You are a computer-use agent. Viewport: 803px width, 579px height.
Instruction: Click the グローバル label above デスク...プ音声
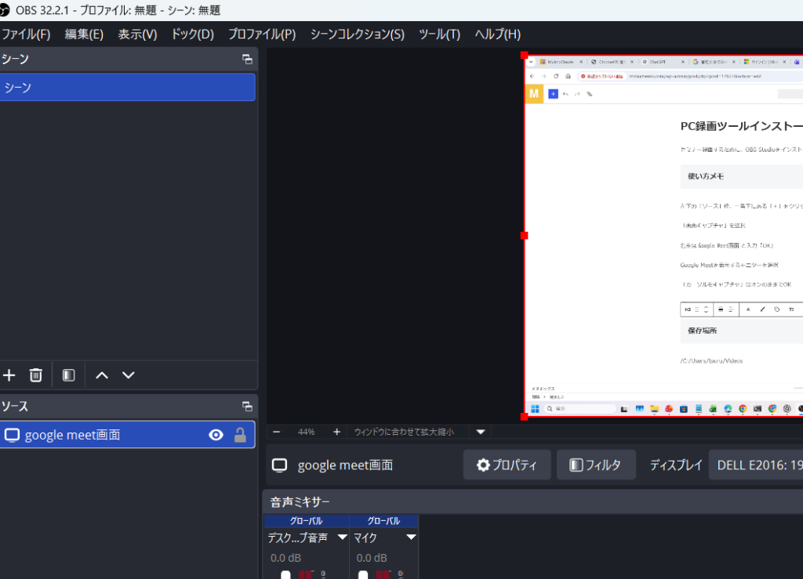tap(307, 521)
